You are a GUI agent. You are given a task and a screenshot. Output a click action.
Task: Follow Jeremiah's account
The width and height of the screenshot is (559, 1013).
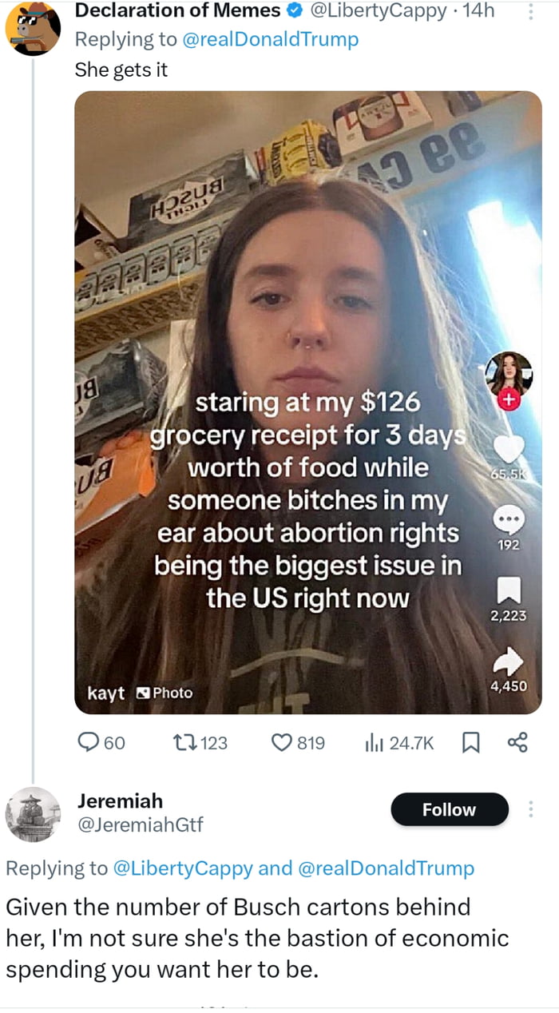tap(449, 809)
